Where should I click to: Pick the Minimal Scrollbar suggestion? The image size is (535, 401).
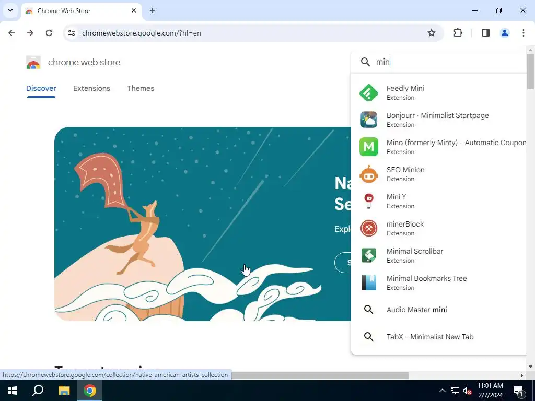439,255
